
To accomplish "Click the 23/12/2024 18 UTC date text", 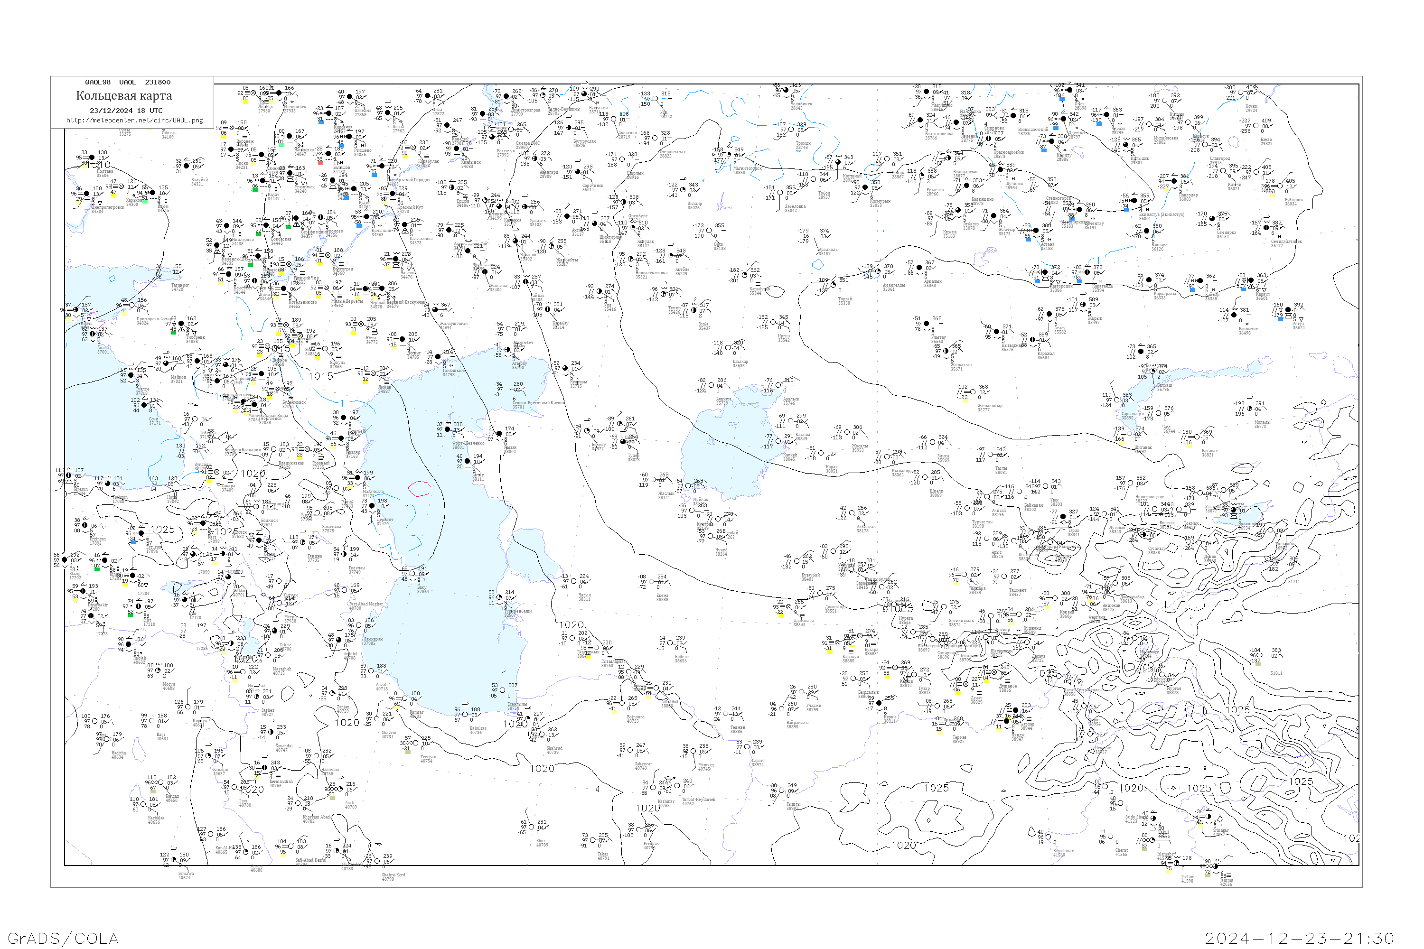I will 126,110.
